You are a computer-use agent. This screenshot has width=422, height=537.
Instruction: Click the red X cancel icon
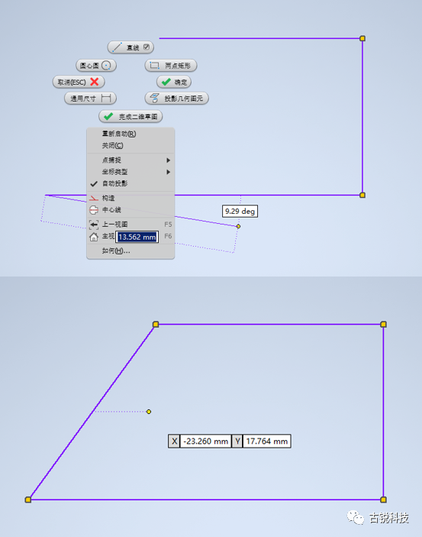click(95, 82)
